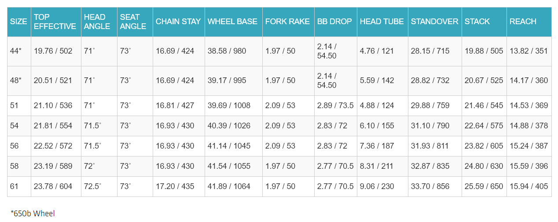Click the size 61 row label

point(15,186)
